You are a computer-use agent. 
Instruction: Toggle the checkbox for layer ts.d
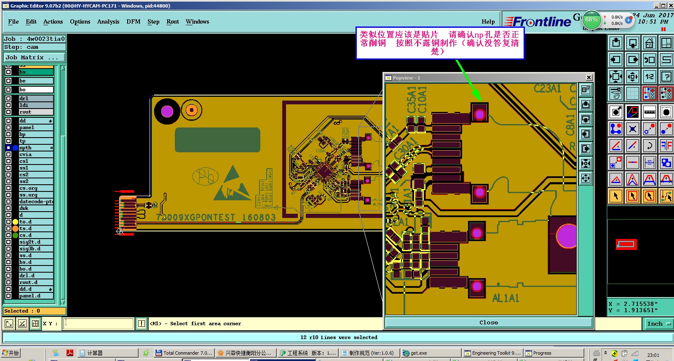(x=8, y=228)
